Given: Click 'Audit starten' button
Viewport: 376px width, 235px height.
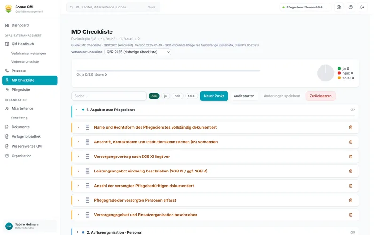Looking at the screenshot, I should [244, 96].
